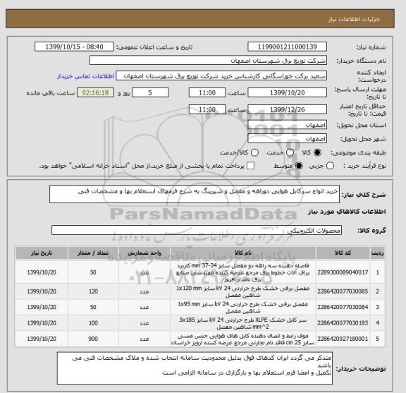The width and height of the screenshot is (406, 393).
Task: Click the need number field 1199001211000139
Action: point(287,47)
